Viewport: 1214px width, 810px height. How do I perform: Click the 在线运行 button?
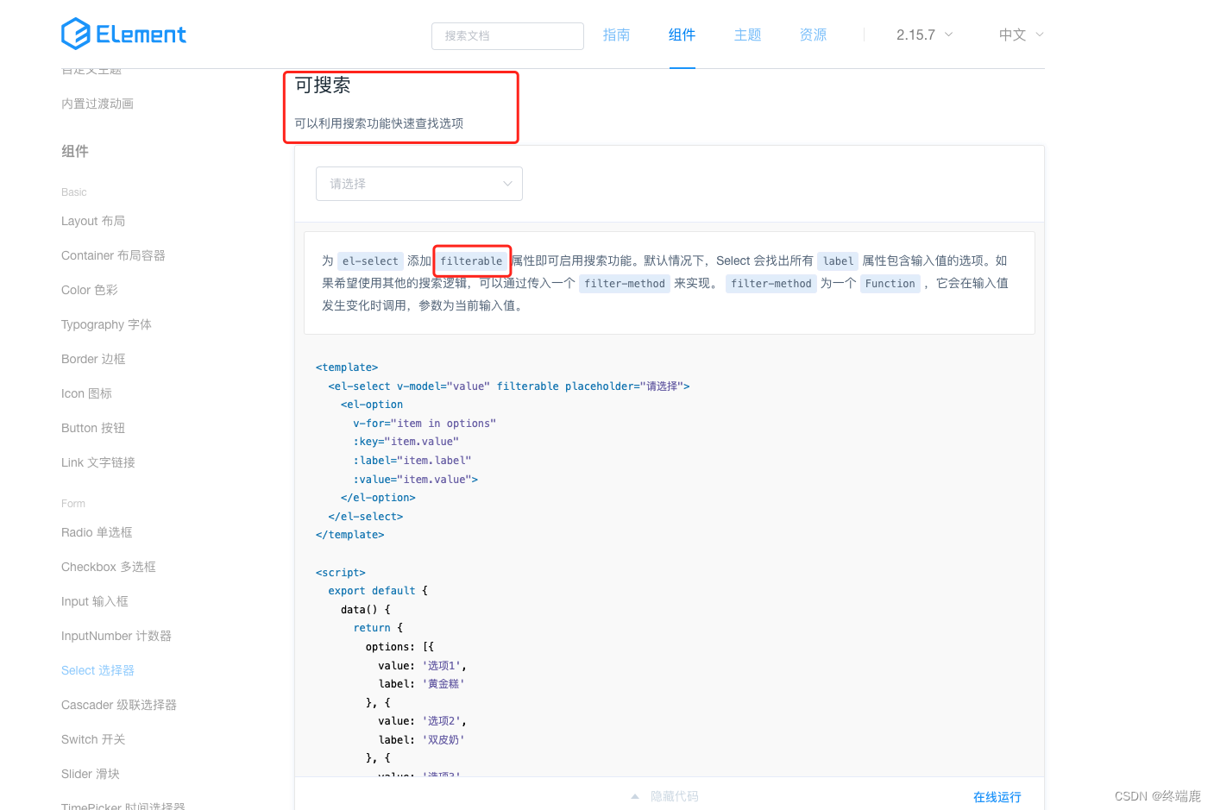pos(997,797)
